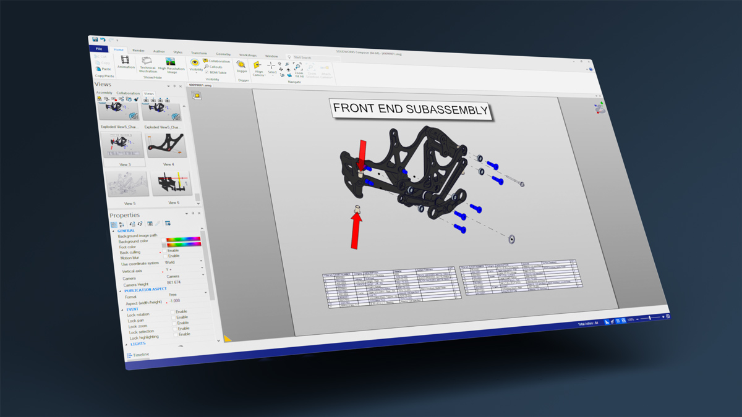The width and height of the screenshot is (742, 417).
Task: Click the Undo arrow icon
Action: (x=103, y=40)
